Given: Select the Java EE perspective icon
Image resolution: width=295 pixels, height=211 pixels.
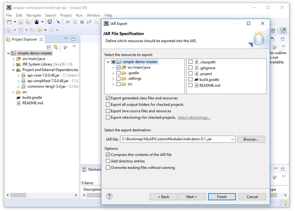Looking at the screenshot, I should [283, 30].
